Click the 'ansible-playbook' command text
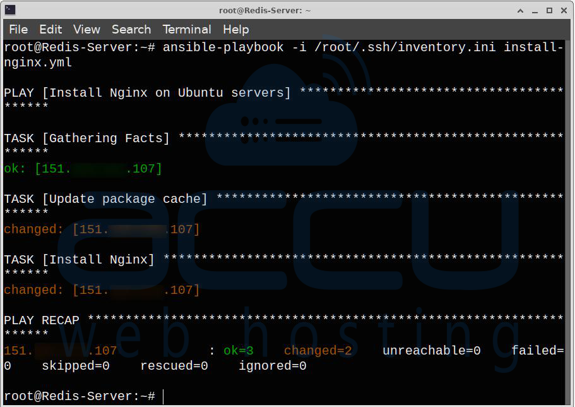Viewport: 575px width, 407px height. 223,47
